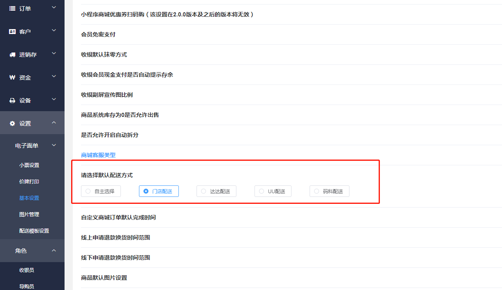Open the 收银员 role menu item
502x290 pixels.
click(27, 270)
